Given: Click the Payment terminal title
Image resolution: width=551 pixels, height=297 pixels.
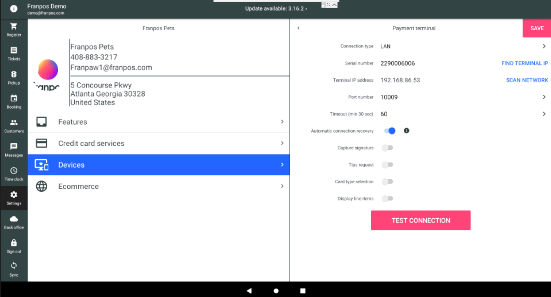Looking at the screenshot, I should [414, 28].
